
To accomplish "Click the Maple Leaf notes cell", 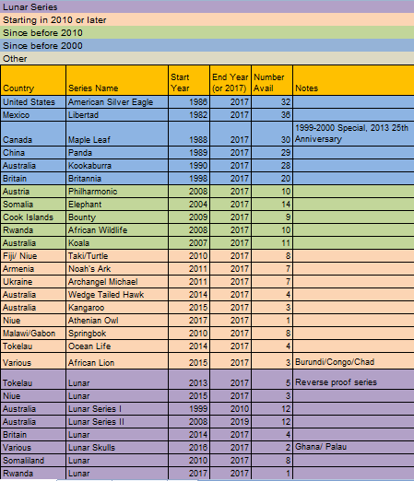I will (x=354, y=134).
